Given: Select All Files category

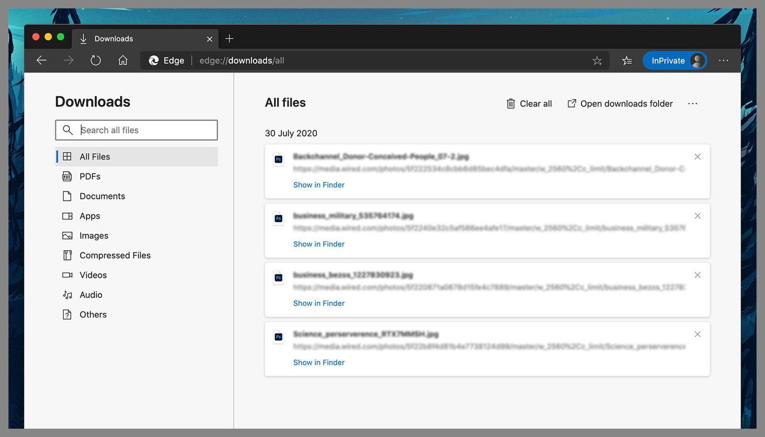Looking at the screenshot, I should click(x=137, y=157).
